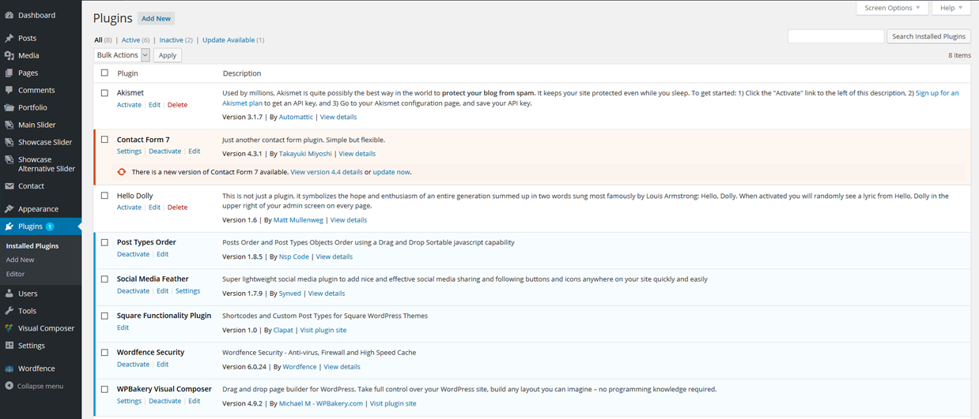
Task: Sort by Plugin column header
Action: click(x=127, y=73)
